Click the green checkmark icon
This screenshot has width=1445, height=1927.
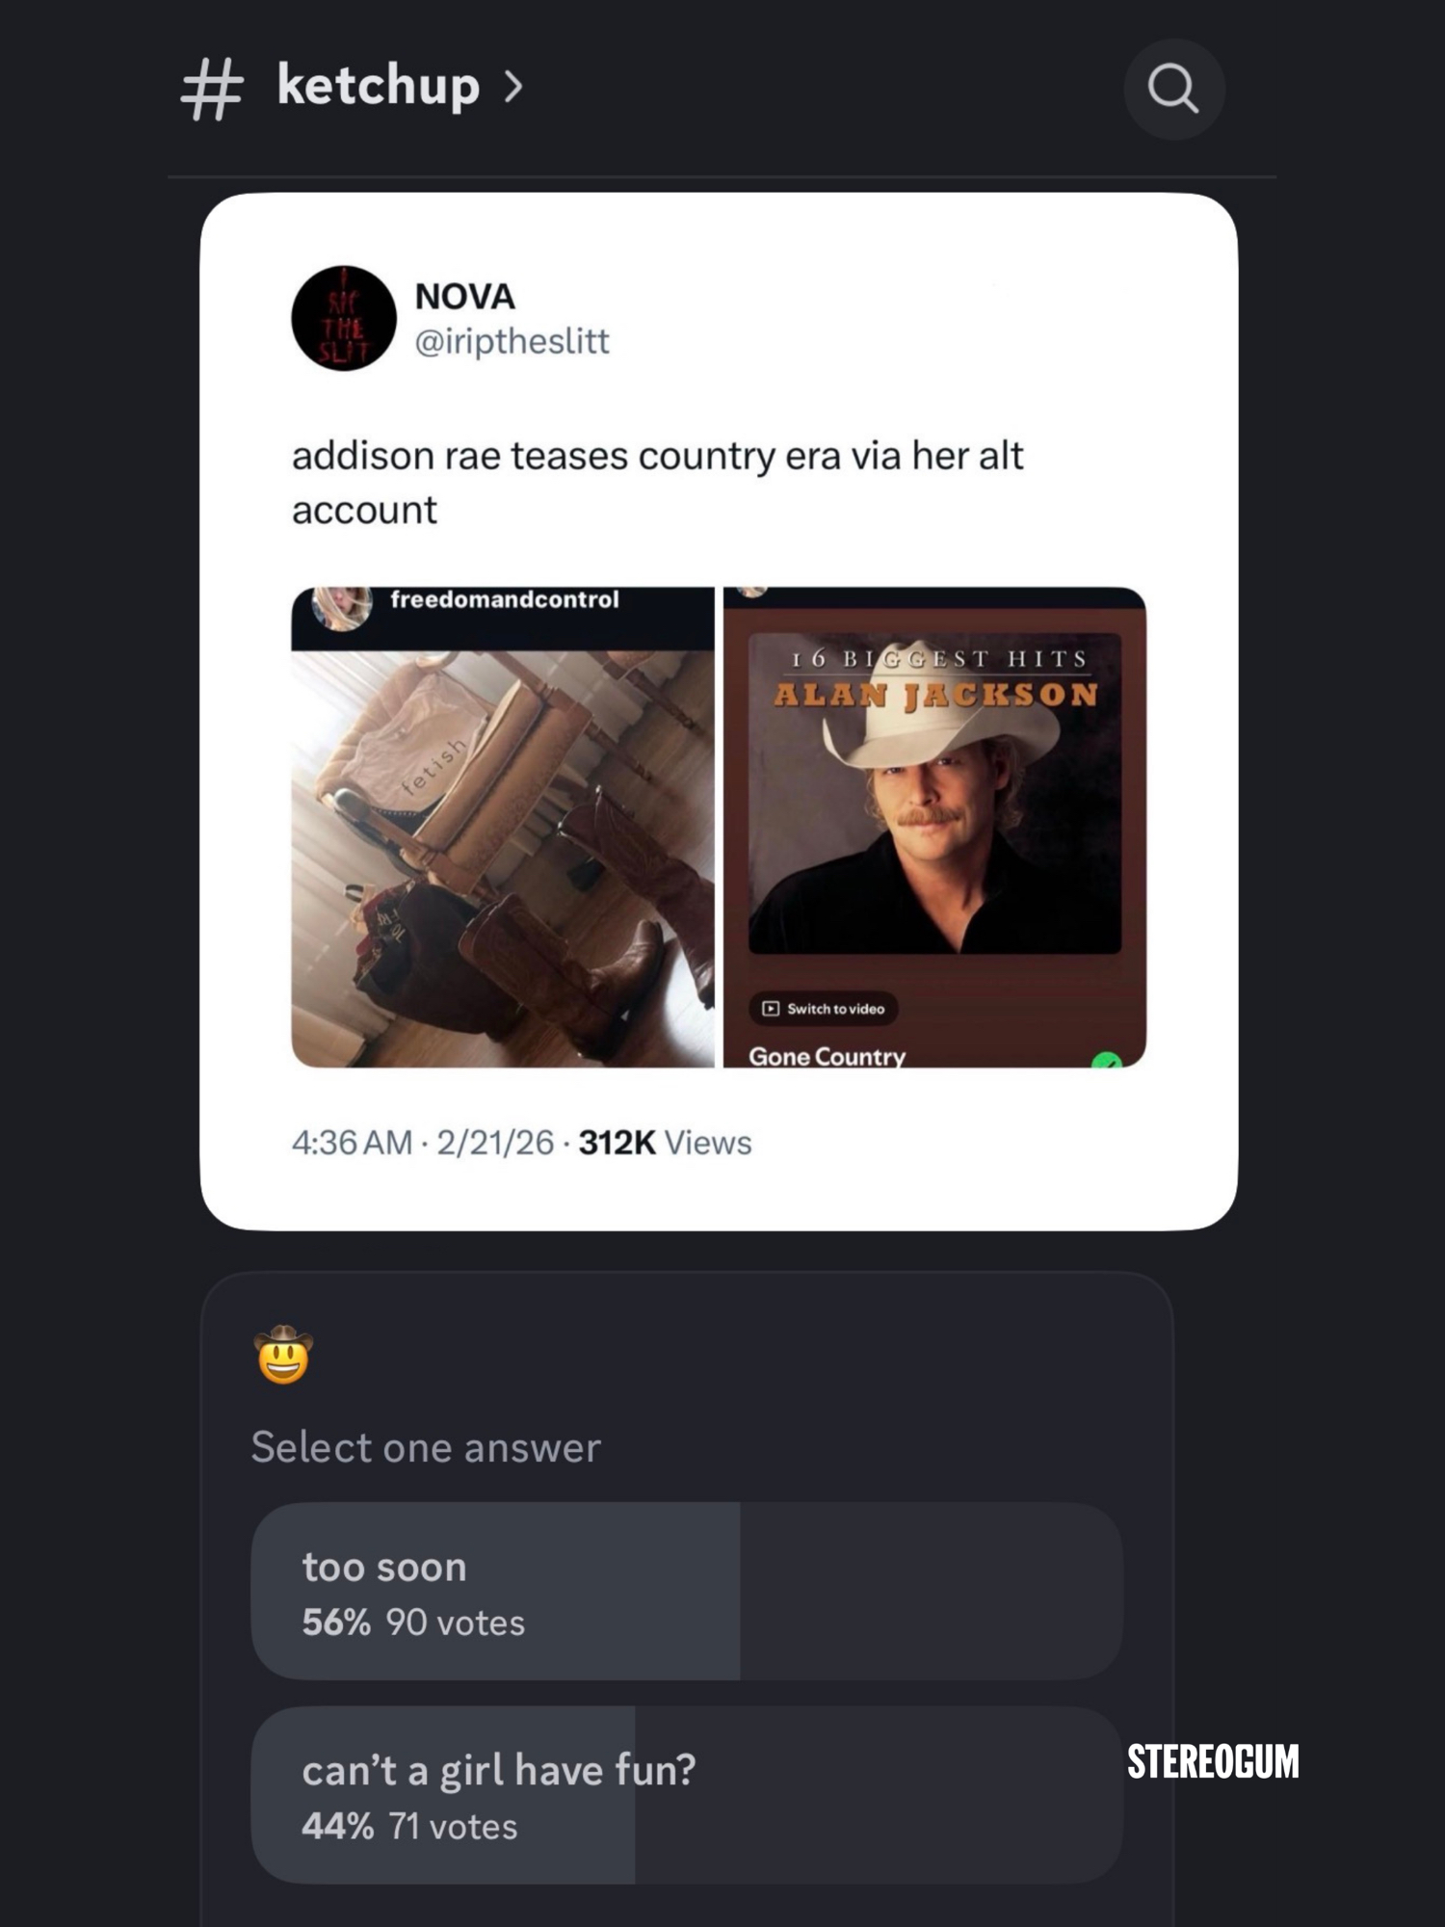pyautogui.click(x=1107, y=1061)
